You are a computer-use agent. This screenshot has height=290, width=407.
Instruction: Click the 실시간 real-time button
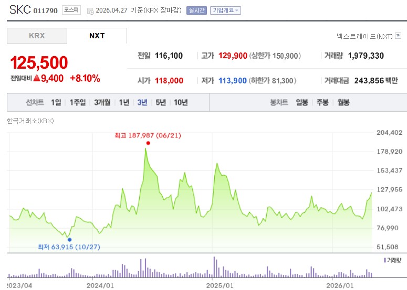[196, 10]
